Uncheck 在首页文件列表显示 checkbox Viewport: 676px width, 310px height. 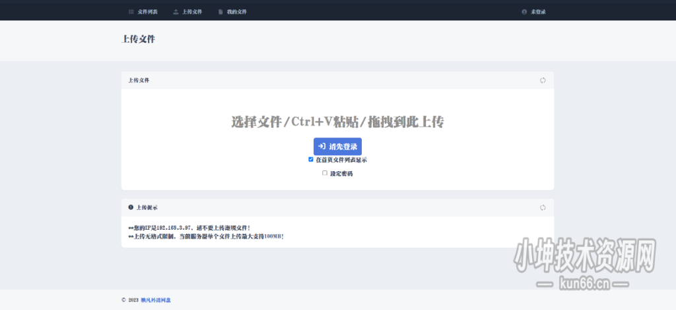(311, 159)
